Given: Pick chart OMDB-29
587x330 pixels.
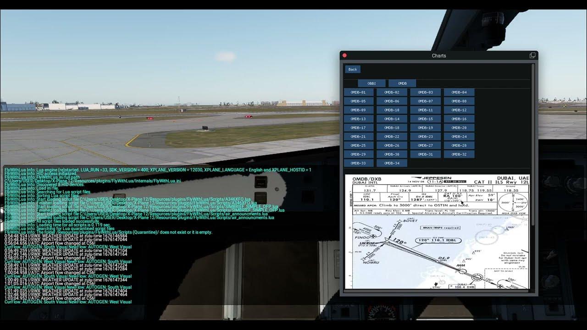Looking at the screenshot, I should 358,154.
